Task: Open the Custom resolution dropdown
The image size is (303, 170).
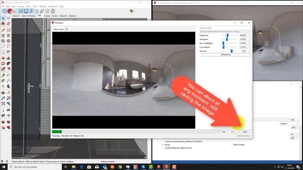Action: tap(289, 124)
